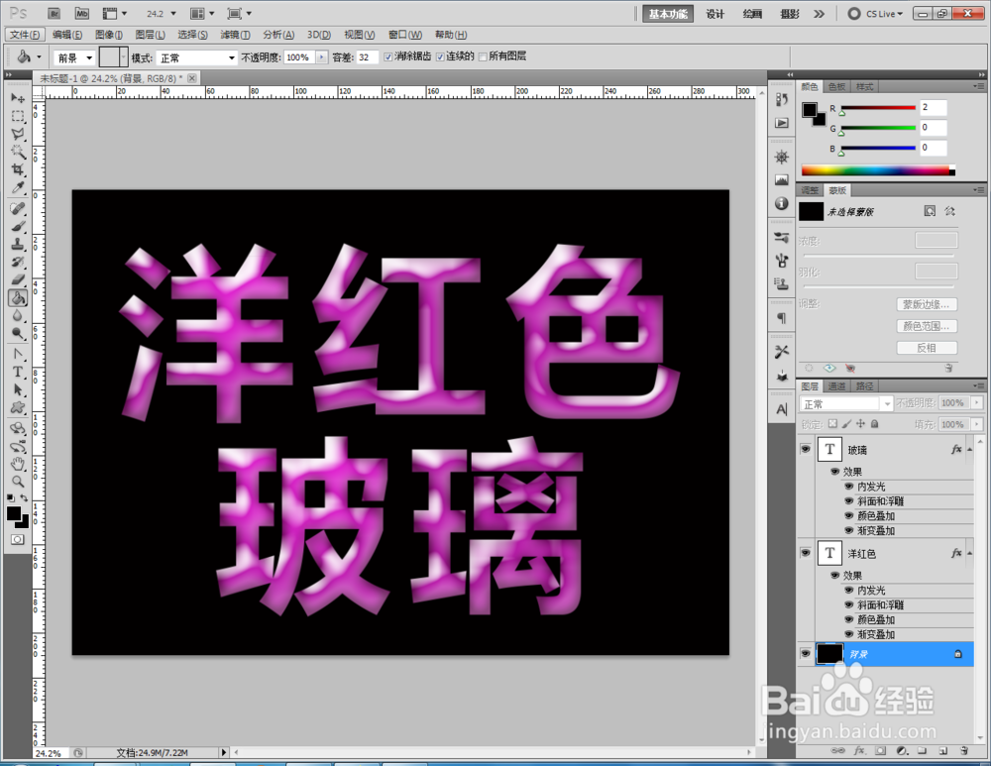
Task: Toggle the anti-alias checkbox
Action: (x=388, y=56)
